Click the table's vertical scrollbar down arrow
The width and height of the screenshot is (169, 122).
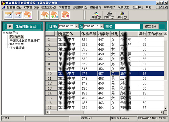point(165,108)
